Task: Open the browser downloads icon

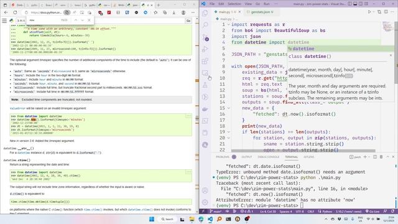Action: [174, 12]
